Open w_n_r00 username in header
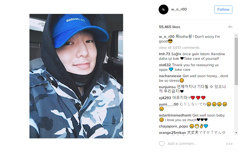The height and width of the screenshot is (152, 238). [179, 9]
